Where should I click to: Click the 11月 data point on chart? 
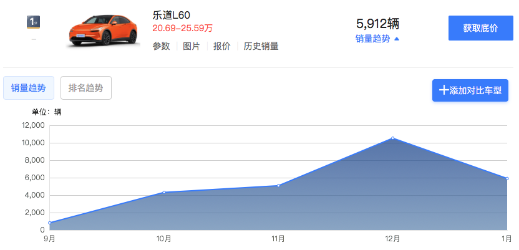(278, 186)
